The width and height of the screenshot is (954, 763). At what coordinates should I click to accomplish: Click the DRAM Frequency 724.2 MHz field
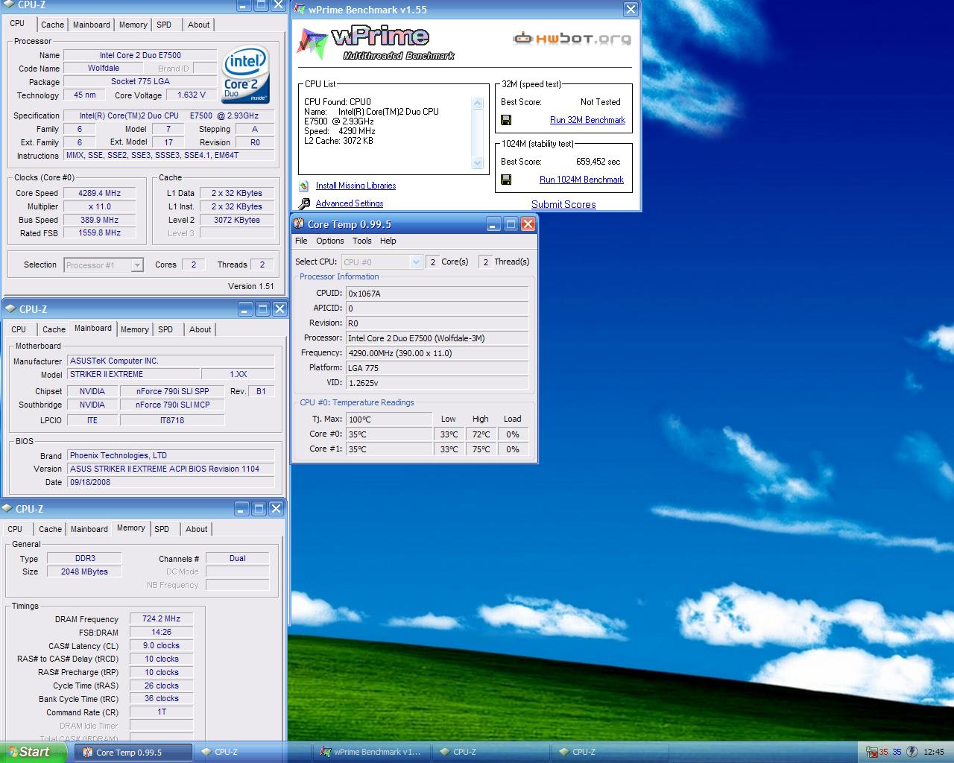162,618
